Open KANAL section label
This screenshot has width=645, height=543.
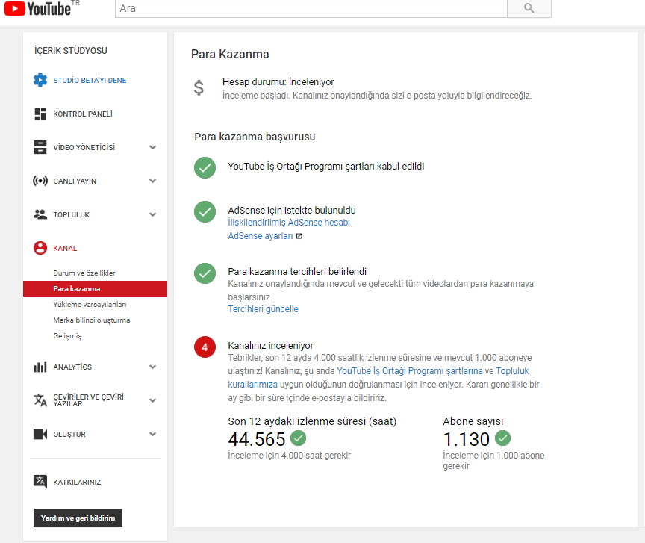(65, 248)
